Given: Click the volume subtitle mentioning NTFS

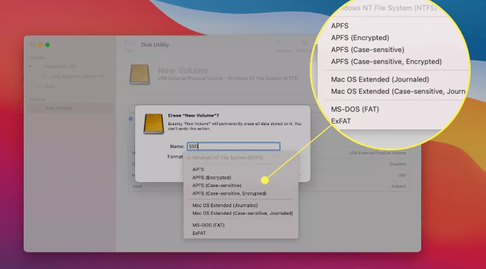Looking at the screenshot, I should click(228, 79).
